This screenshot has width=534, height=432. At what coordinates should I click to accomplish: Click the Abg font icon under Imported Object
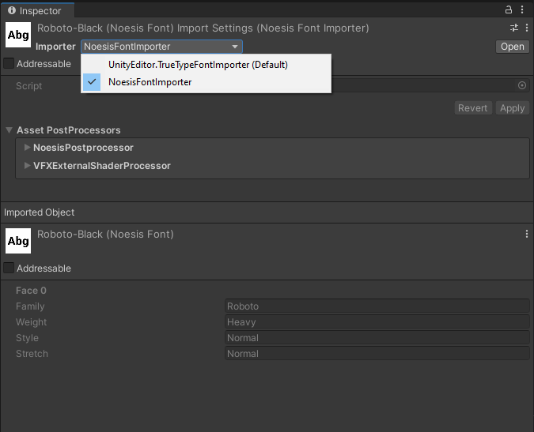tap(18, 241)
